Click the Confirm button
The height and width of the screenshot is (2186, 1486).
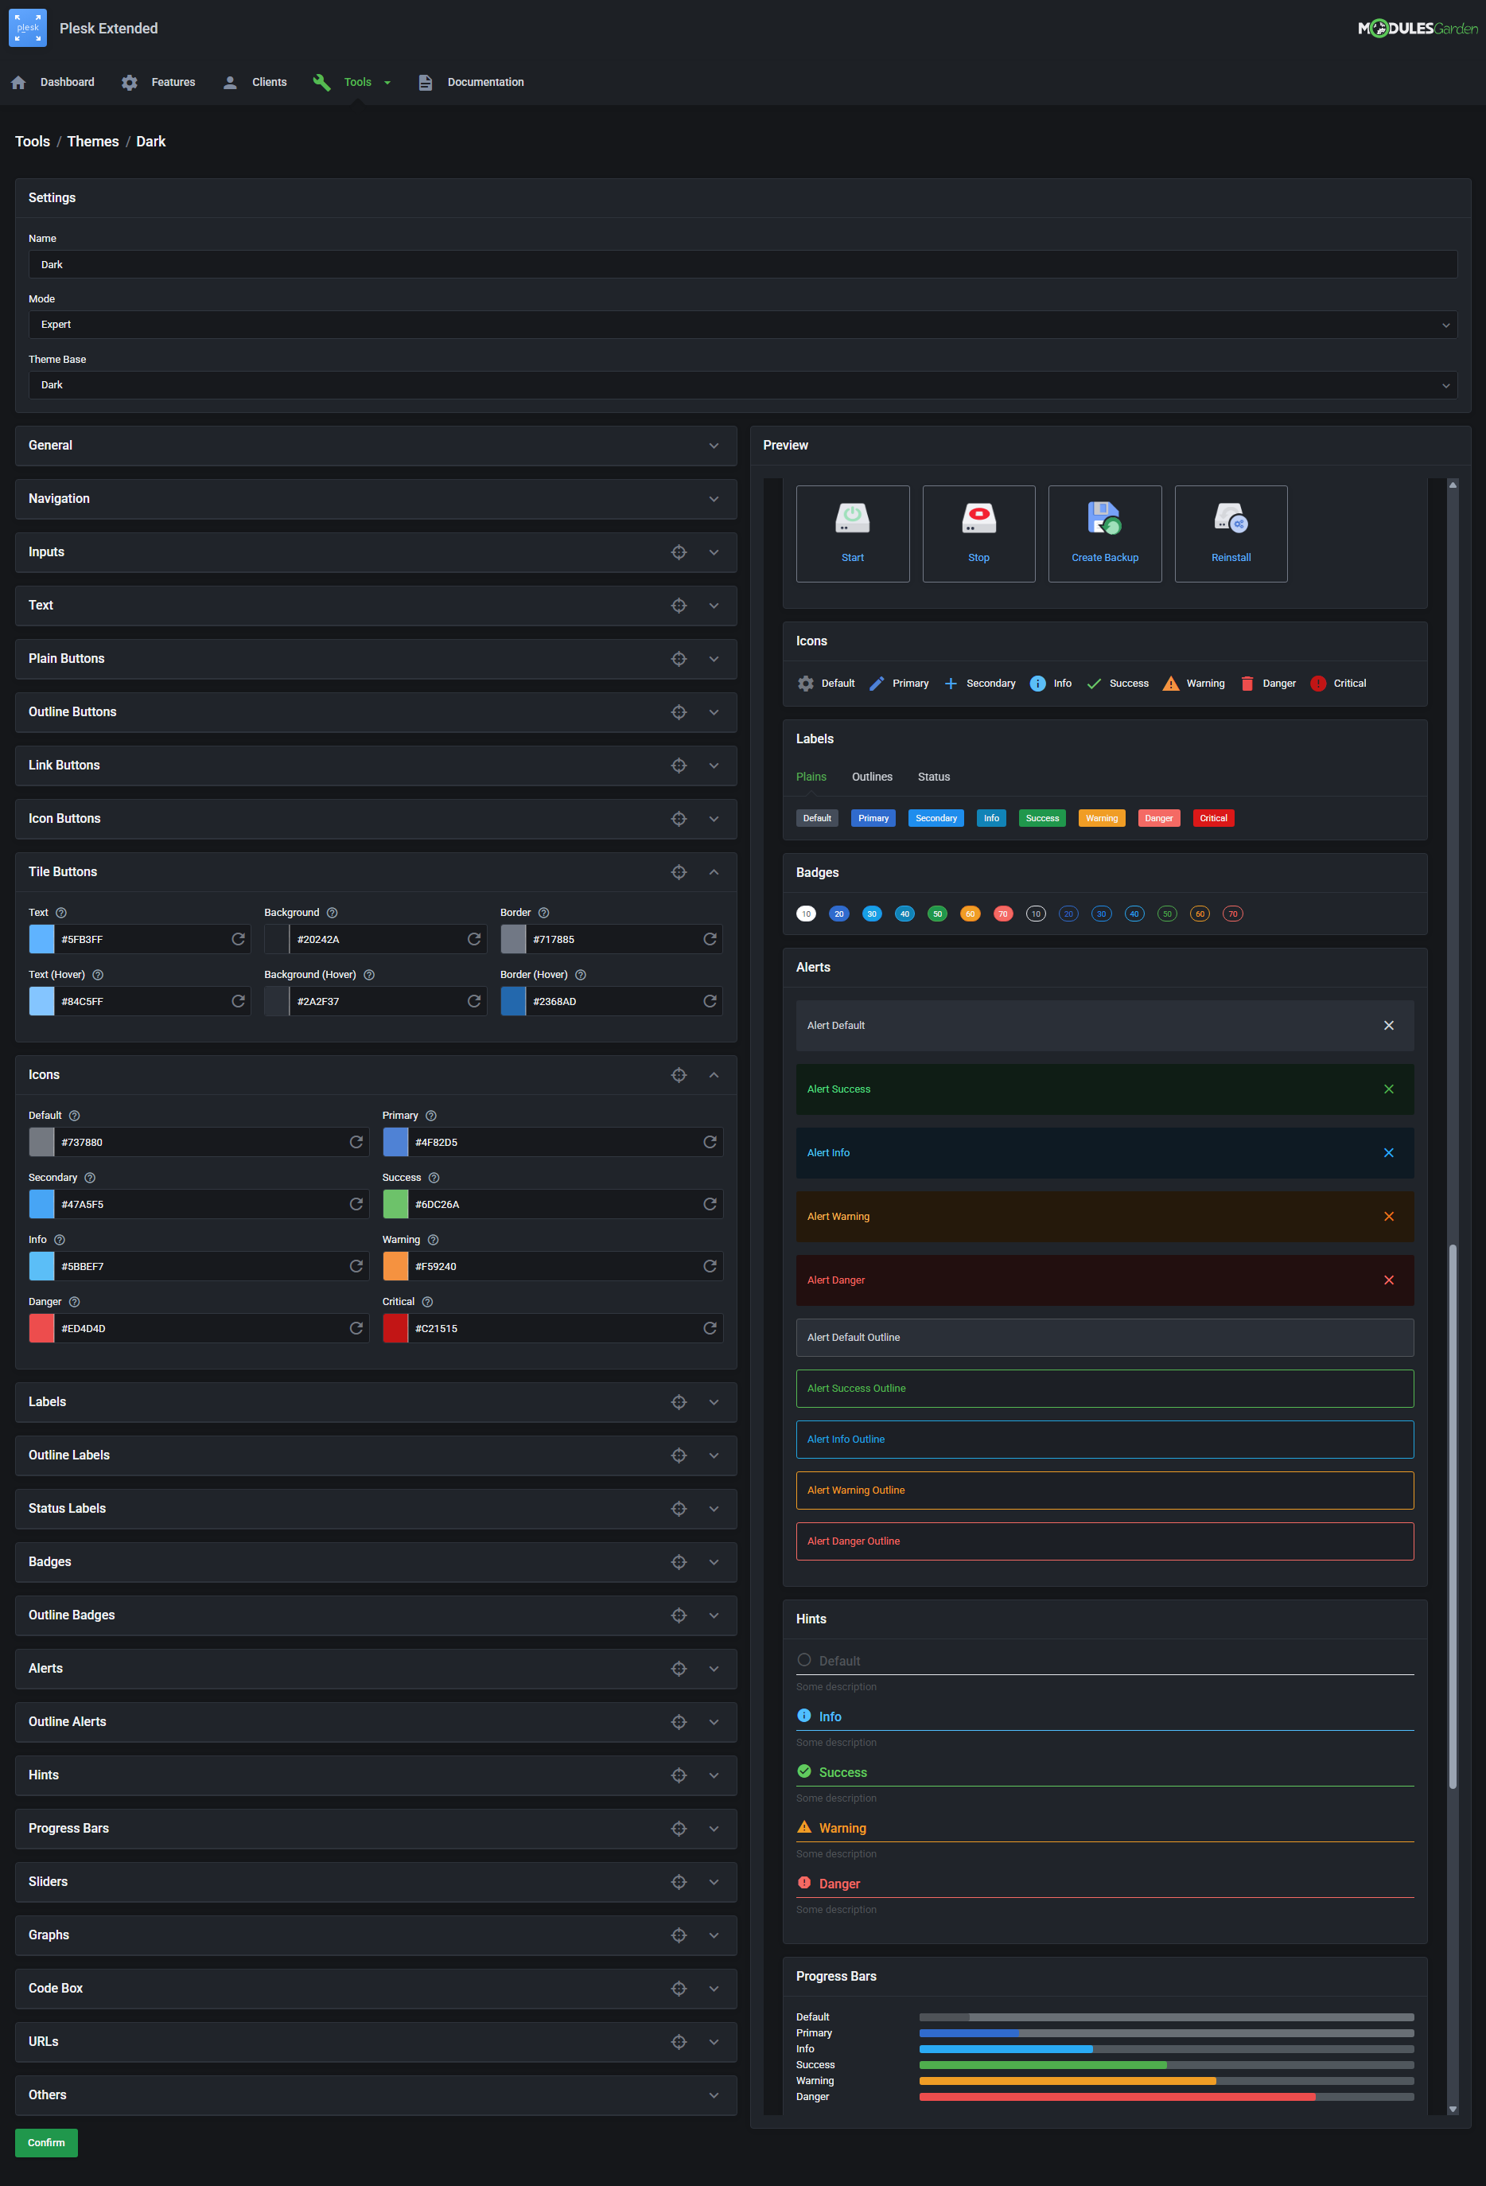click(x=46, y=2143)
